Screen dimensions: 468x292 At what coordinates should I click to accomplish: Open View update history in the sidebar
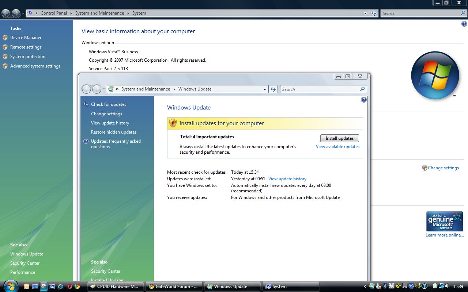(110, 123)
